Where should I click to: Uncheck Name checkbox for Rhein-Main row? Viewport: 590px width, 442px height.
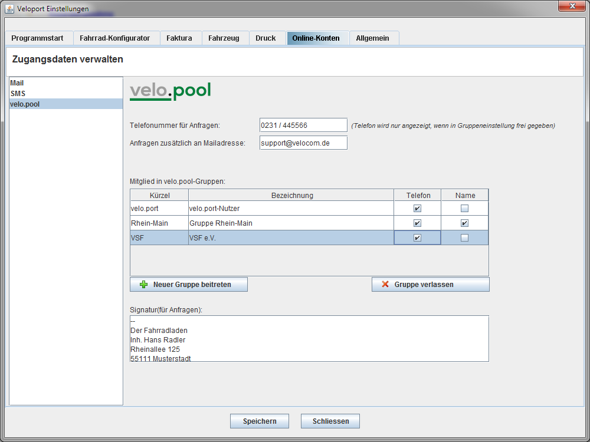coord(465,223)
